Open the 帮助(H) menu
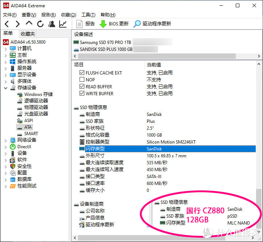This screenshot has width=263, height=242. point(108,15)
